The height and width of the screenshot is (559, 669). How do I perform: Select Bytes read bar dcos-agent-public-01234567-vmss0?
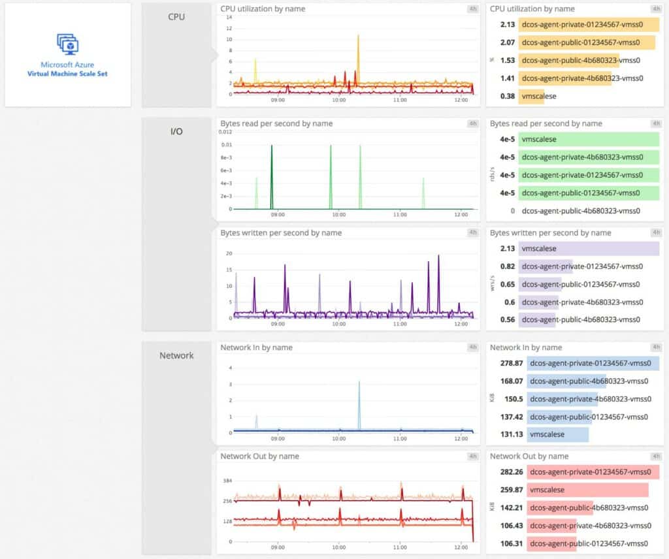(589, 193)
